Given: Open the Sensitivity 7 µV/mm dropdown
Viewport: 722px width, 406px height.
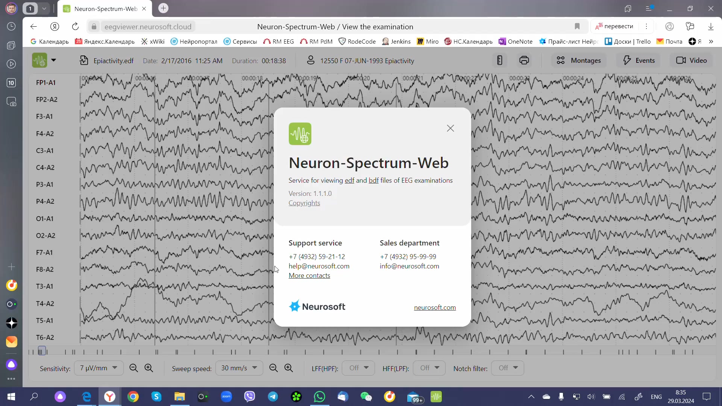Looking at the screenshot, I should tap(99, 368).
